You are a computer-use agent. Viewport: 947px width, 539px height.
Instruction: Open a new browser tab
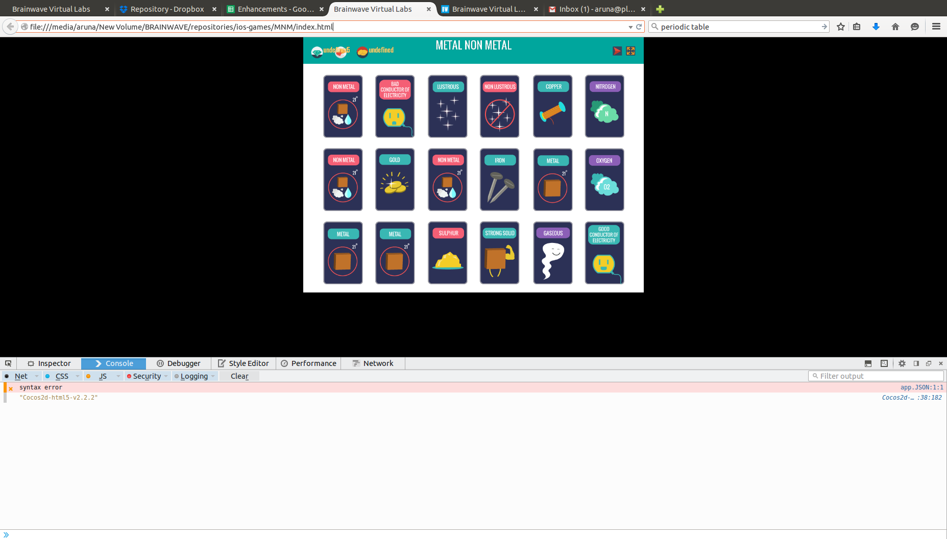click(660, 9)
